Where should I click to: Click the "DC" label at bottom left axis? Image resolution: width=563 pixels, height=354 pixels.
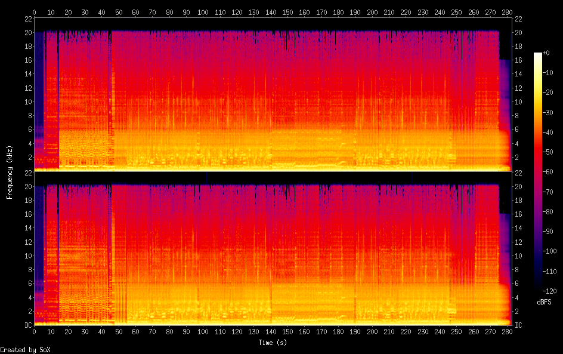click(27, 325)
